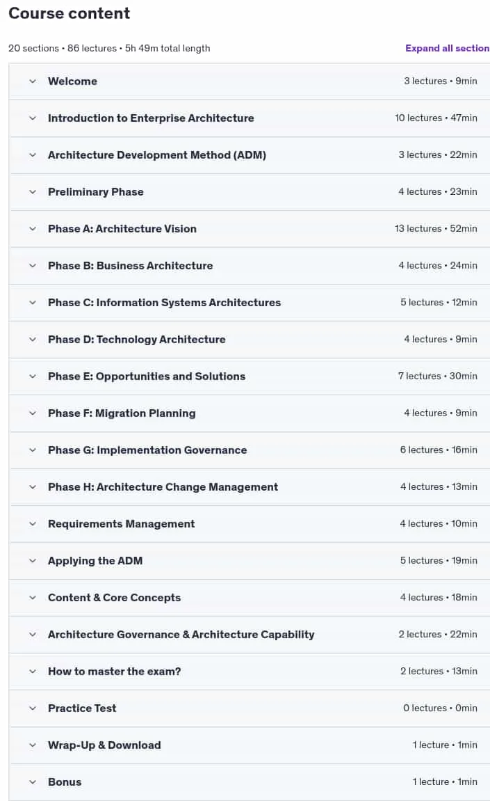The width and height of the screenshot is (490, 801).
Task: Expand the Applying the ADM chevron
Action: [x=33, y=561]
